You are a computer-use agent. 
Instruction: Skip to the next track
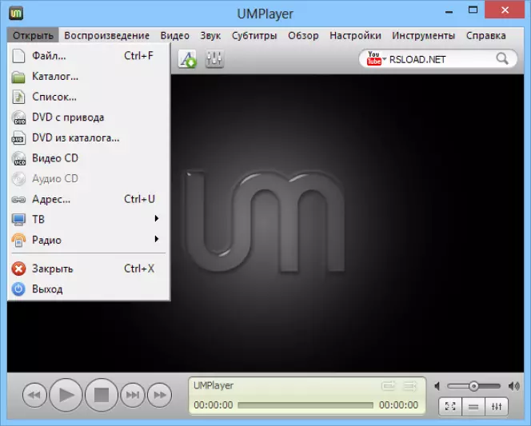(x=133, y=395)
